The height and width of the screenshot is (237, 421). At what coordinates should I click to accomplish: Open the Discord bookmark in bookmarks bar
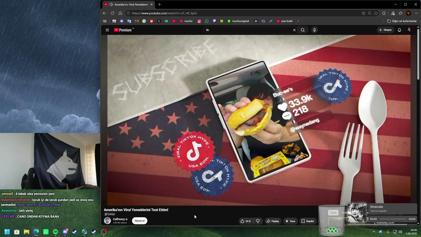[x=122, y=21]
